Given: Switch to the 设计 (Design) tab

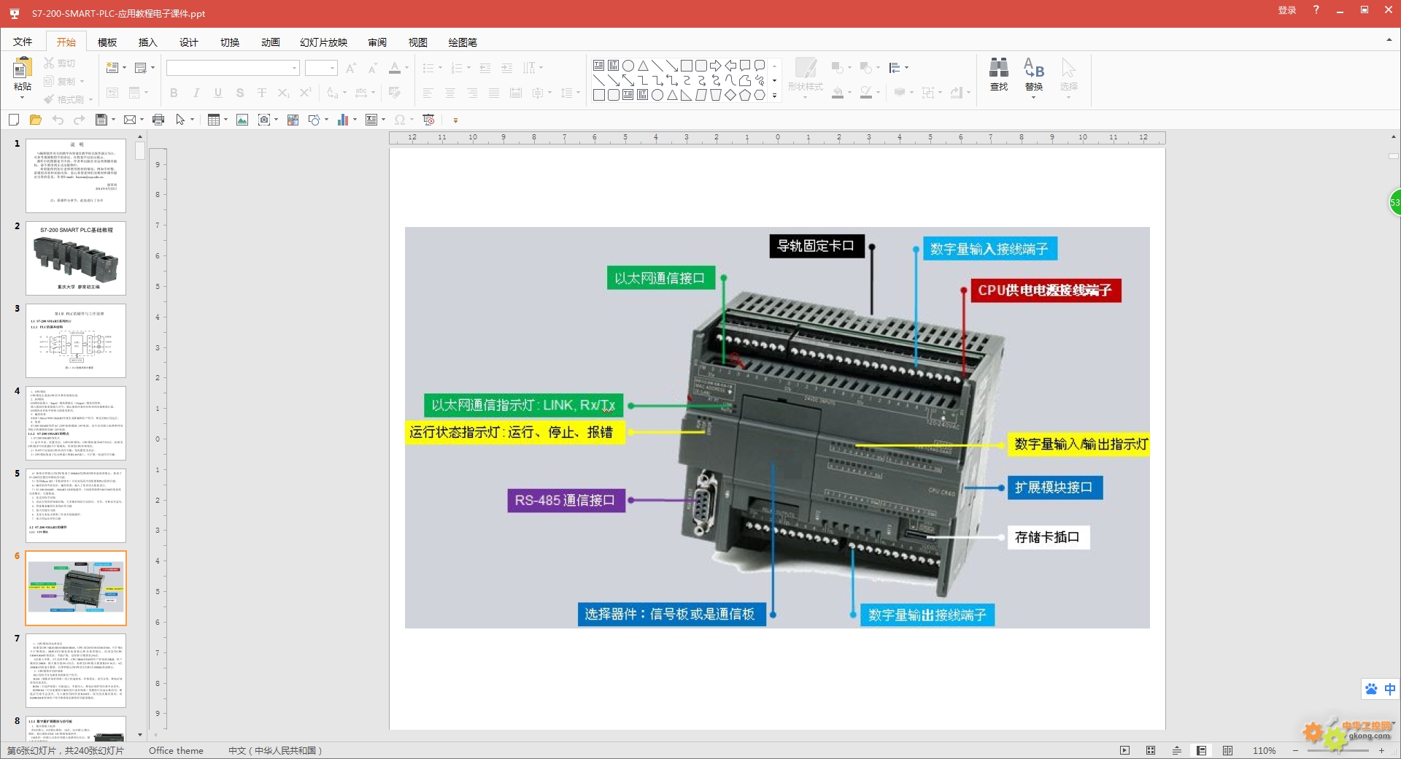Looking at the screenshot, I should pos(188,42).
